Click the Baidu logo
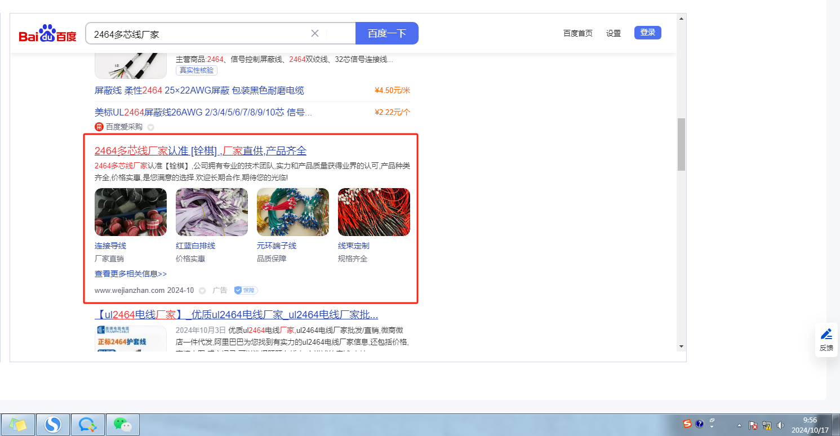This screenshot has width=840, height=436. (47, 34)
